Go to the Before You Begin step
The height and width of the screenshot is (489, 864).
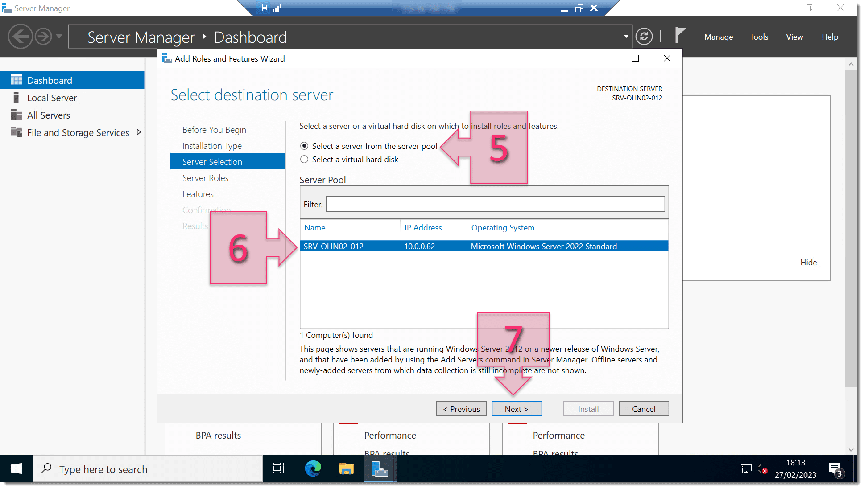coord(214,130)
